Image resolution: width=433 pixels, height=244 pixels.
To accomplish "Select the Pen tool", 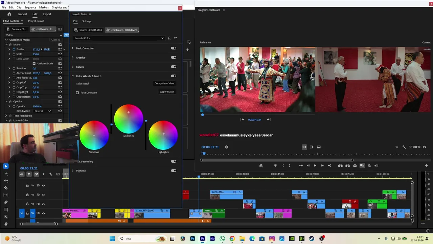I will click(6, 202).
